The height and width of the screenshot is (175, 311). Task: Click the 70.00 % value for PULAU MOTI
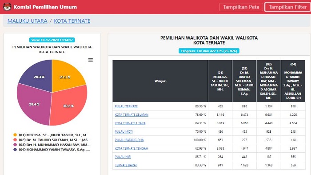click(200, 131)
